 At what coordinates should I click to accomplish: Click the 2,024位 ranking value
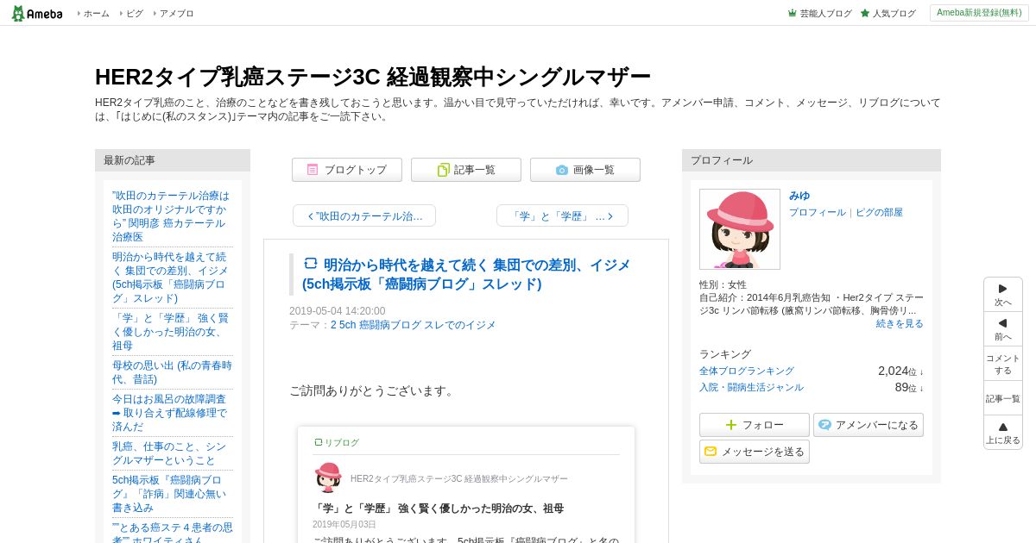point(900,371)
